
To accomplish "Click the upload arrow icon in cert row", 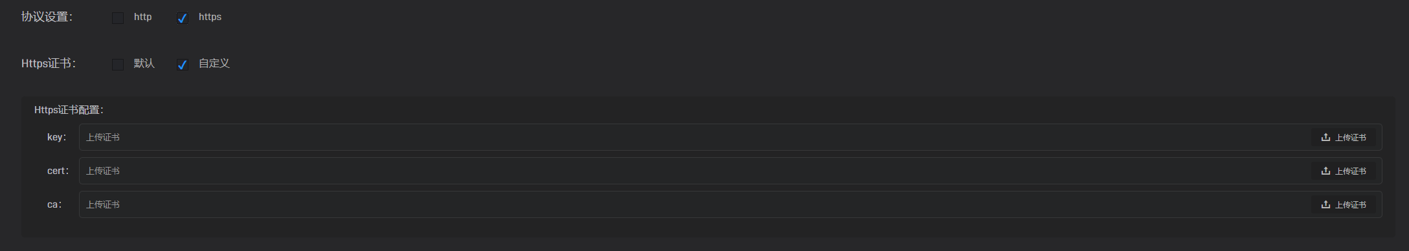I will click(x=1325, y=171).
